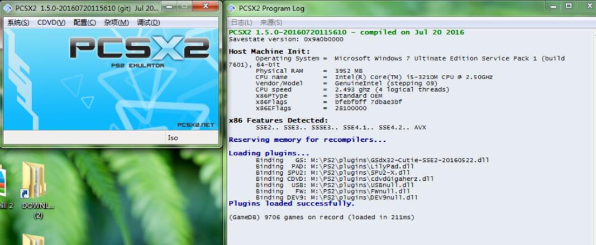Click the 'x86Flags = bfebfbff 7dbae3bf' line

pyautogui.click(x=328, y=102)
